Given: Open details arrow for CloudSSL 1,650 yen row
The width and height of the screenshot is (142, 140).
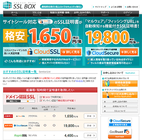Looking at the screenshot, I should coord(90,116).
